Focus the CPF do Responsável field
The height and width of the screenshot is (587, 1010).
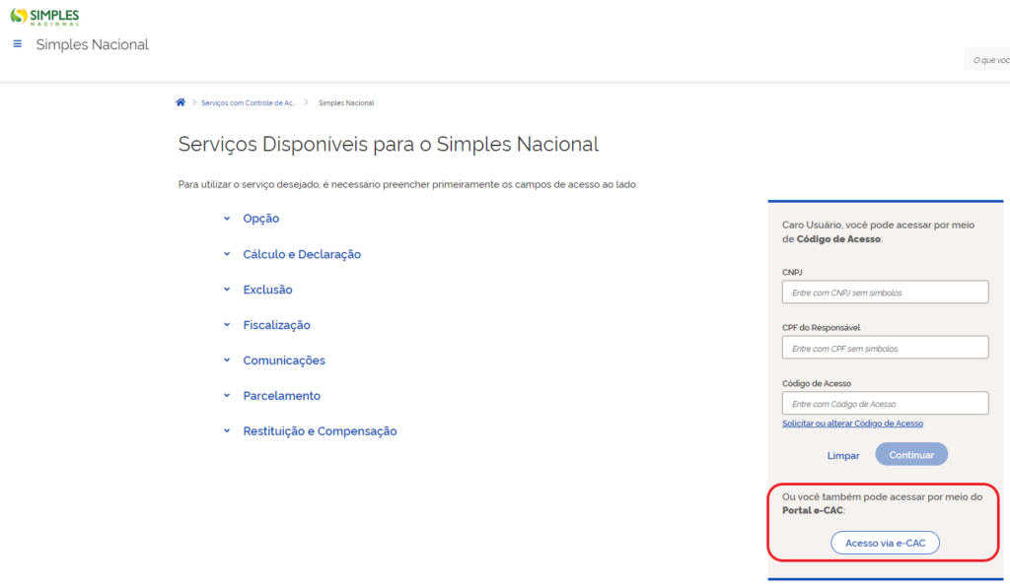click(x=885, y=348)
